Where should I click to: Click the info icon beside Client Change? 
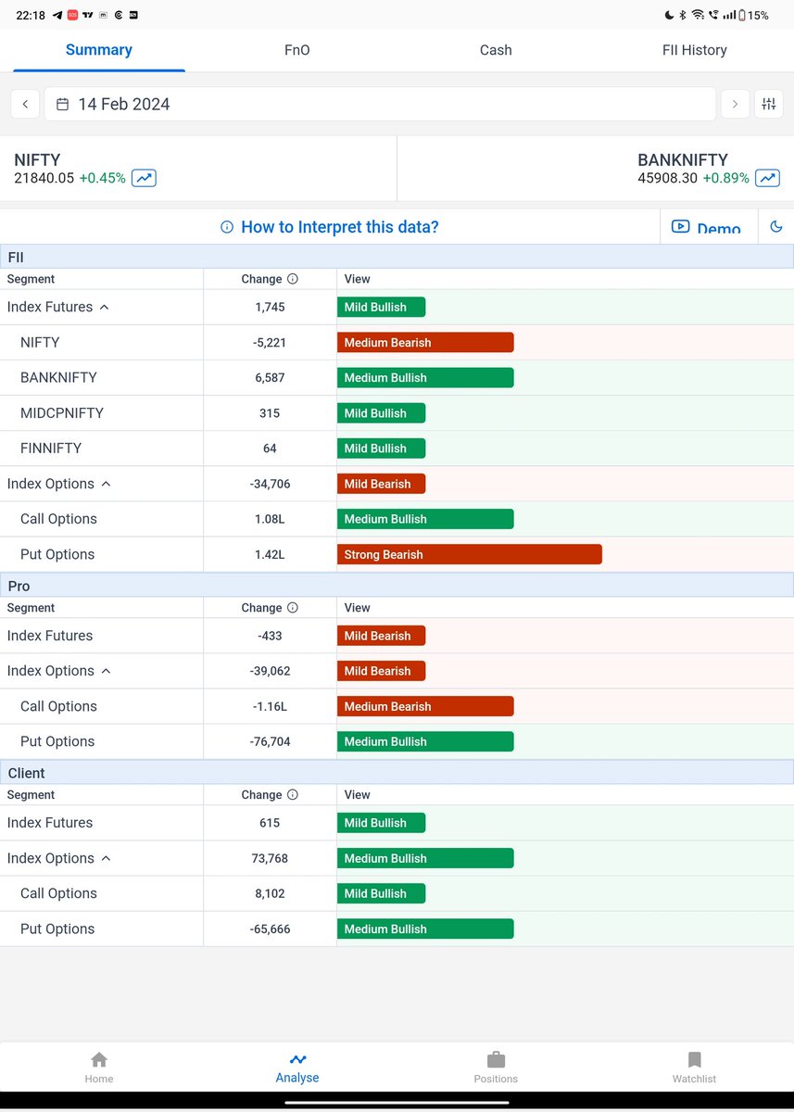[x=291, y=794]
